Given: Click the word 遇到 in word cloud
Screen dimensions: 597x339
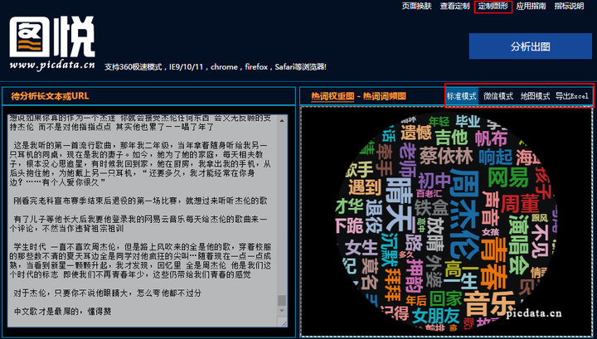Looking at the screenshot, I should coord(364,187).
